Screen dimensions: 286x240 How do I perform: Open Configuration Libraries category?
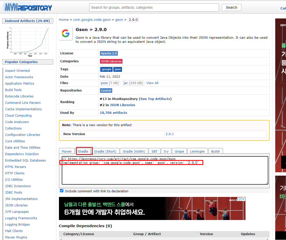(23, 135)
